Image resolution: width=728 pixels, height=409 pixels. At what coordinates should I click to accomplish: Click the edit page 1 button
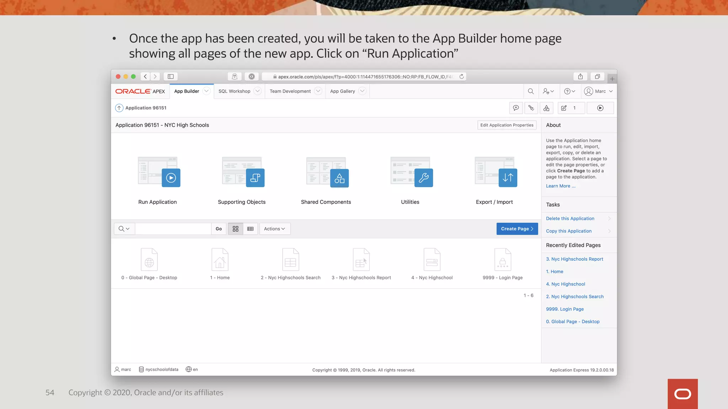571,108
